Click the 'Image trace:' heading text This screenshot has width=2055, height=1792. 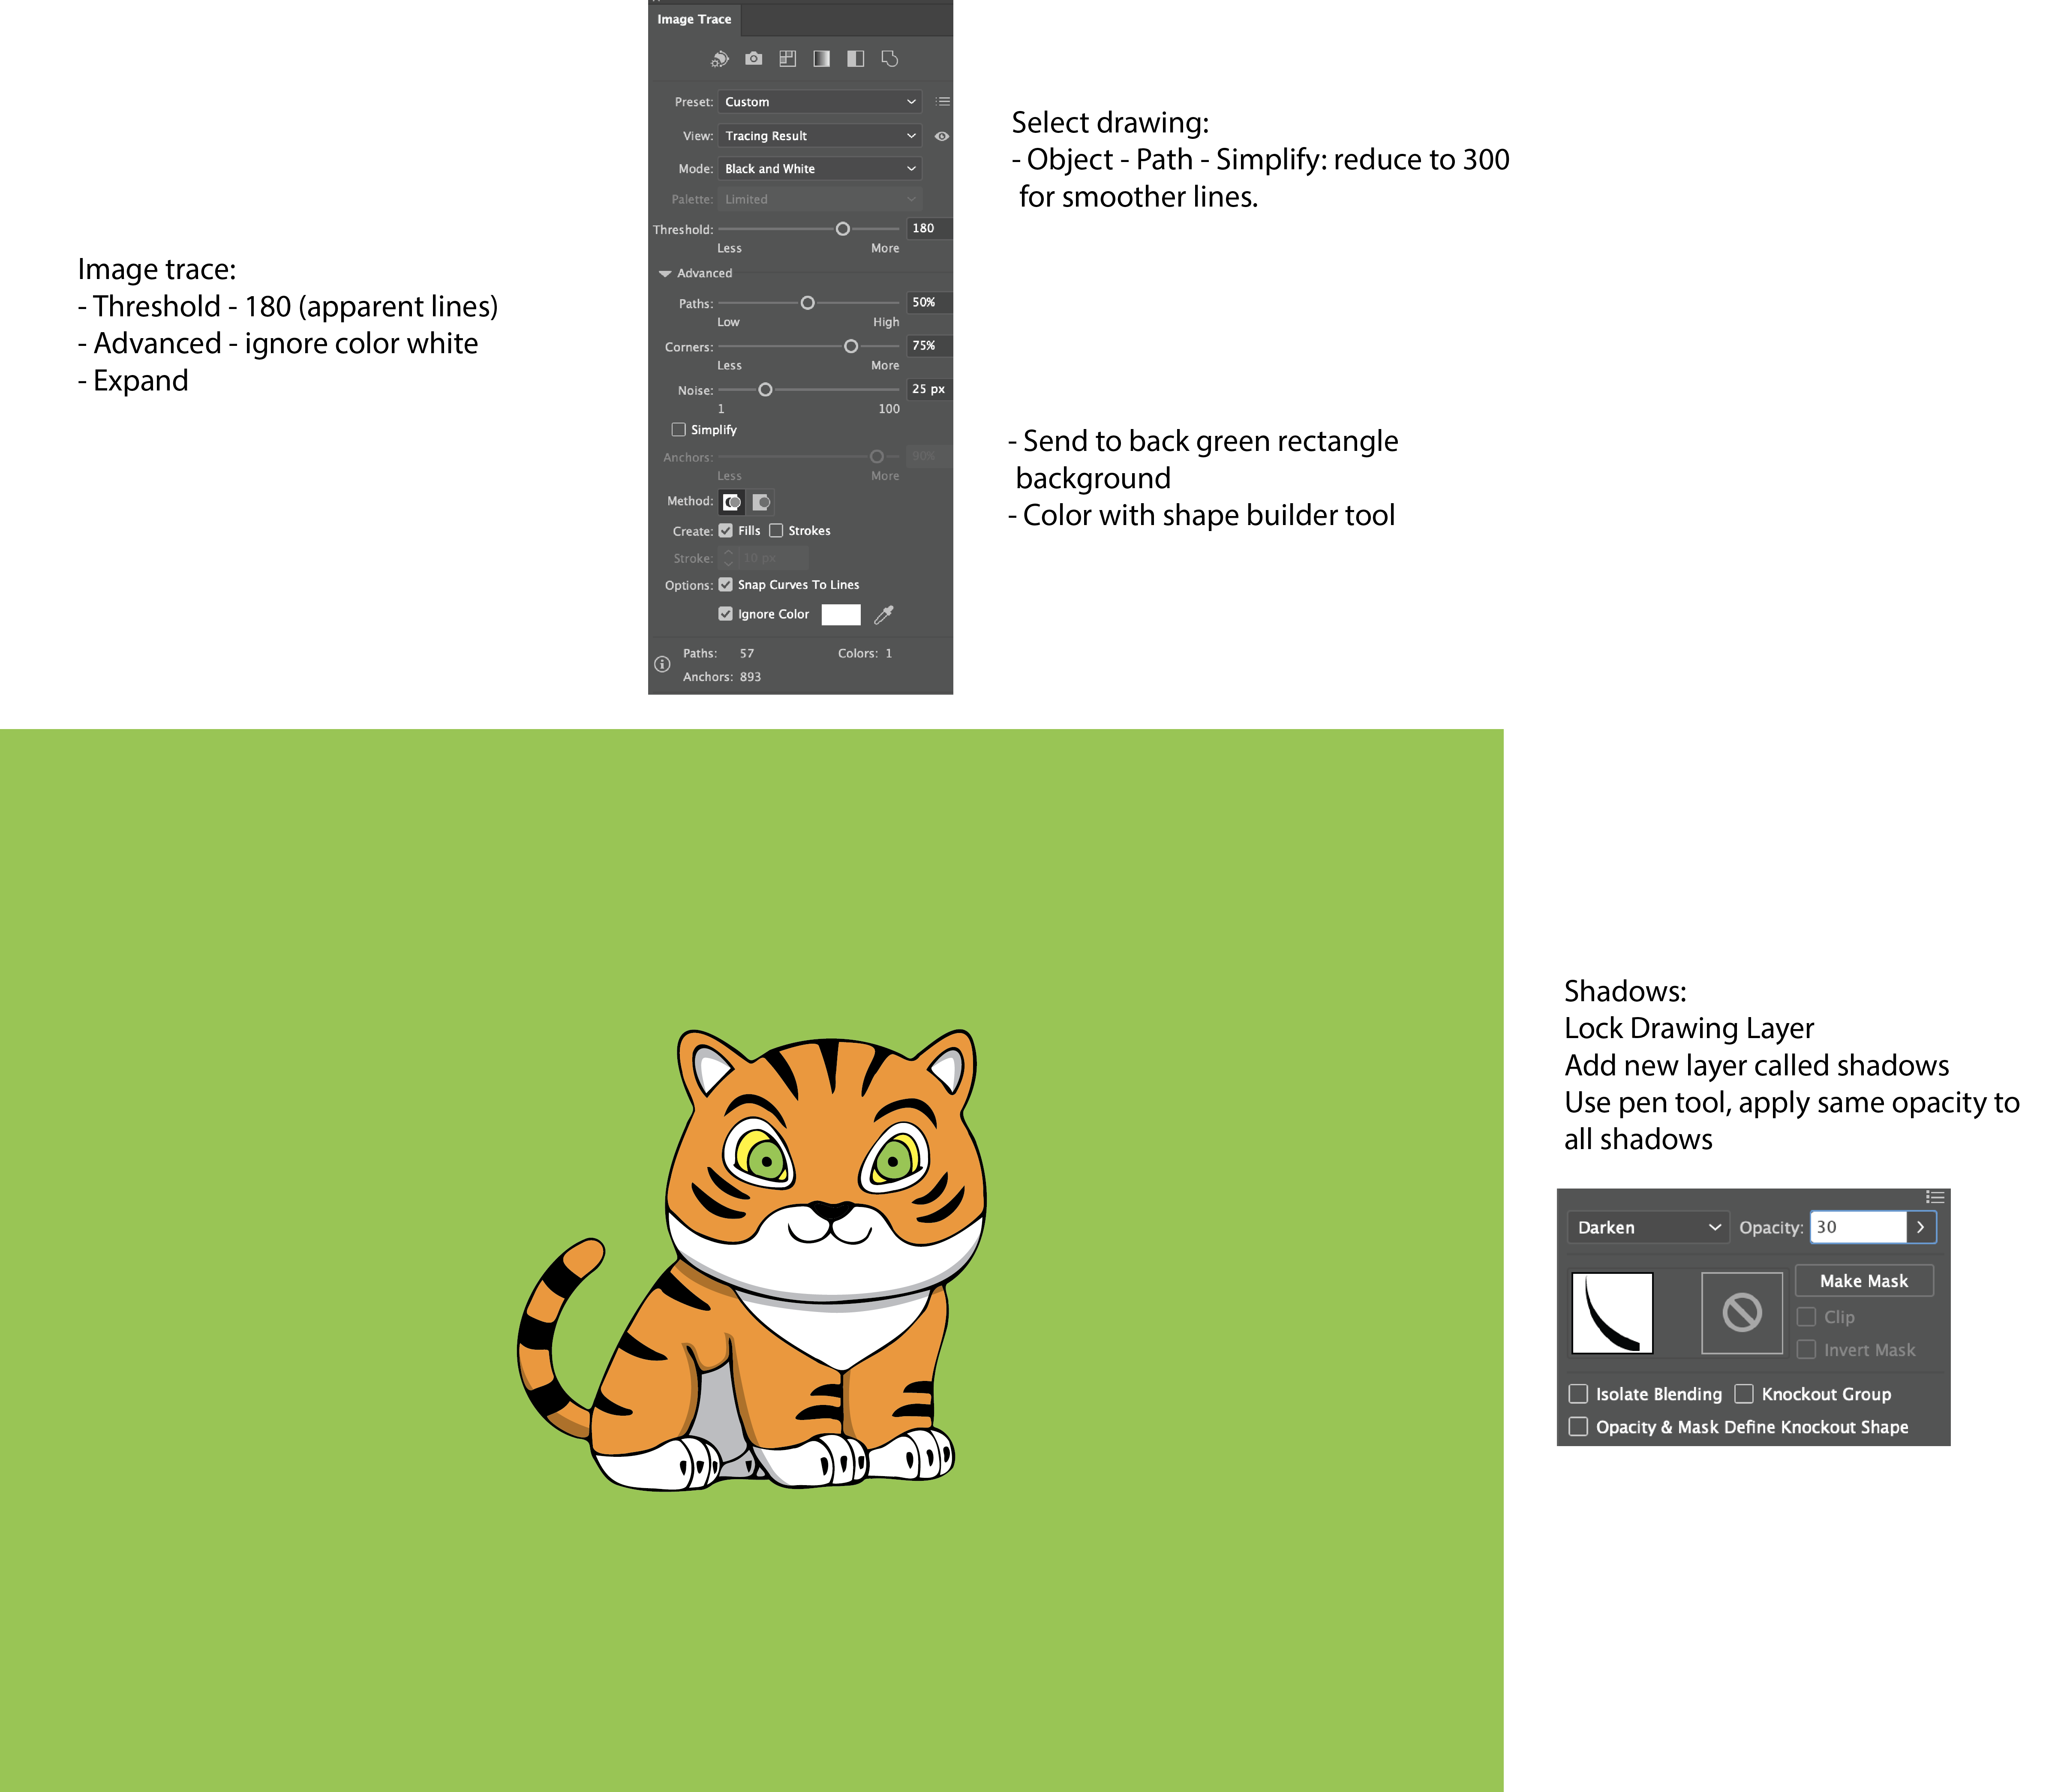[x=157, y=270]
